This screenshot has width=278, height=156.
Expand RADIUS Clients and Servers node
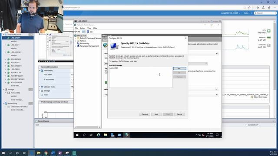click(x=76, y=38)
